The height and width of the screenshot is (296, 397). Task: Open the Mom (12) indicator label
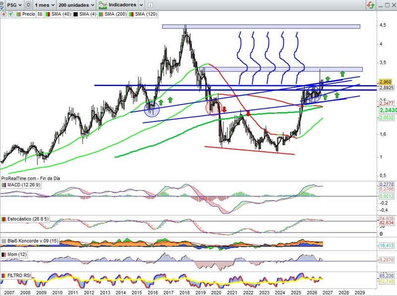17,254
